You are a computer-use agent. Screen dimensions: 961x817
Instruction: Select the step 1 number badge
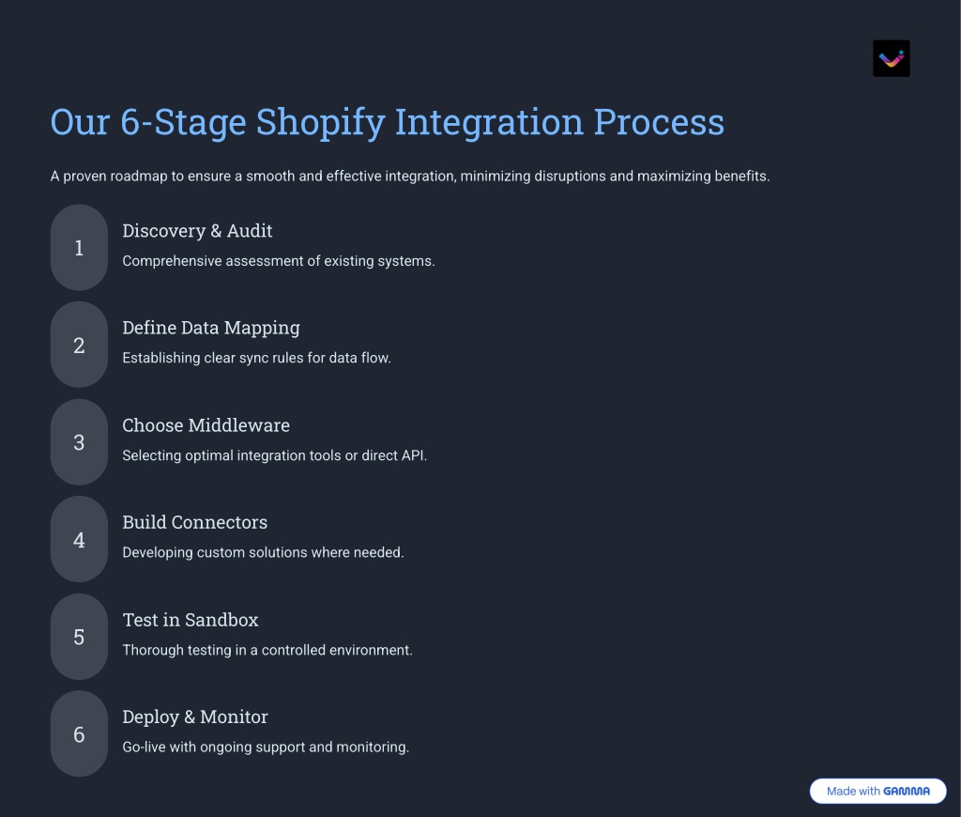click(x=79, y=248)
